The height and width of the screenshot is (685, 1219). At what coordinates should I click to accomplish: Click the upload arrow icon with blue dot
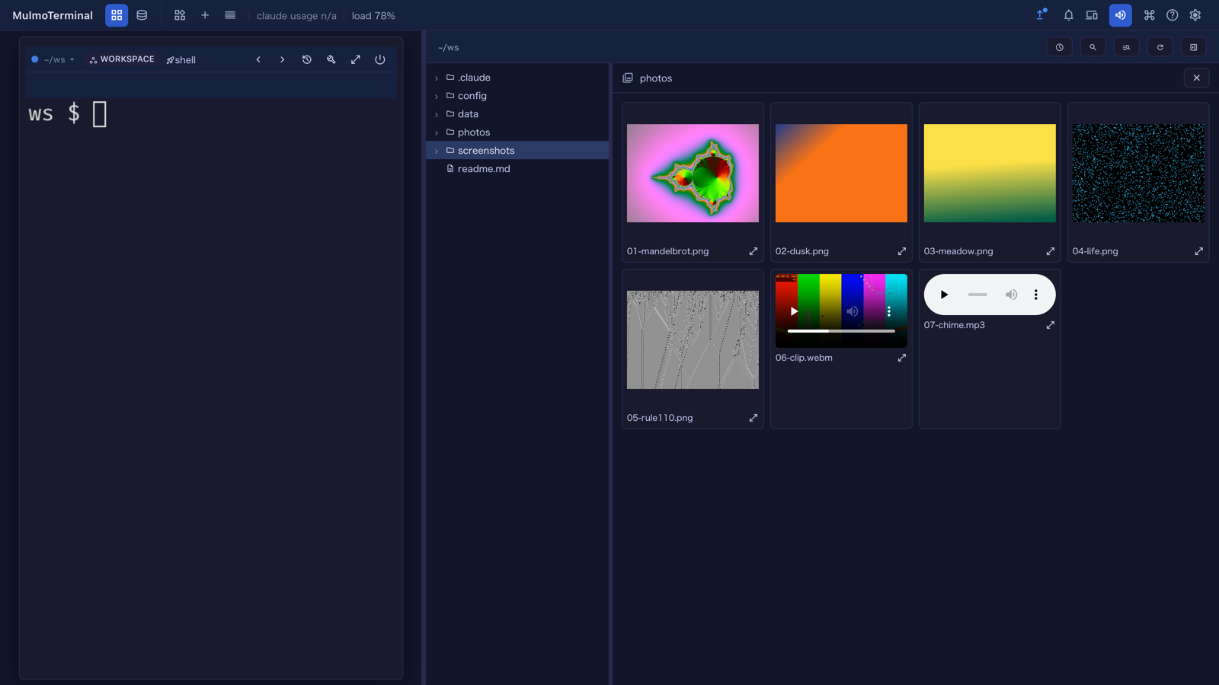[x=1041, y=14]
